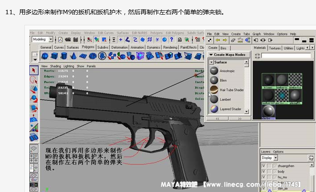Show both top and bottom Hypershade tabs
The image size is (316, 192).
(312, 40)
